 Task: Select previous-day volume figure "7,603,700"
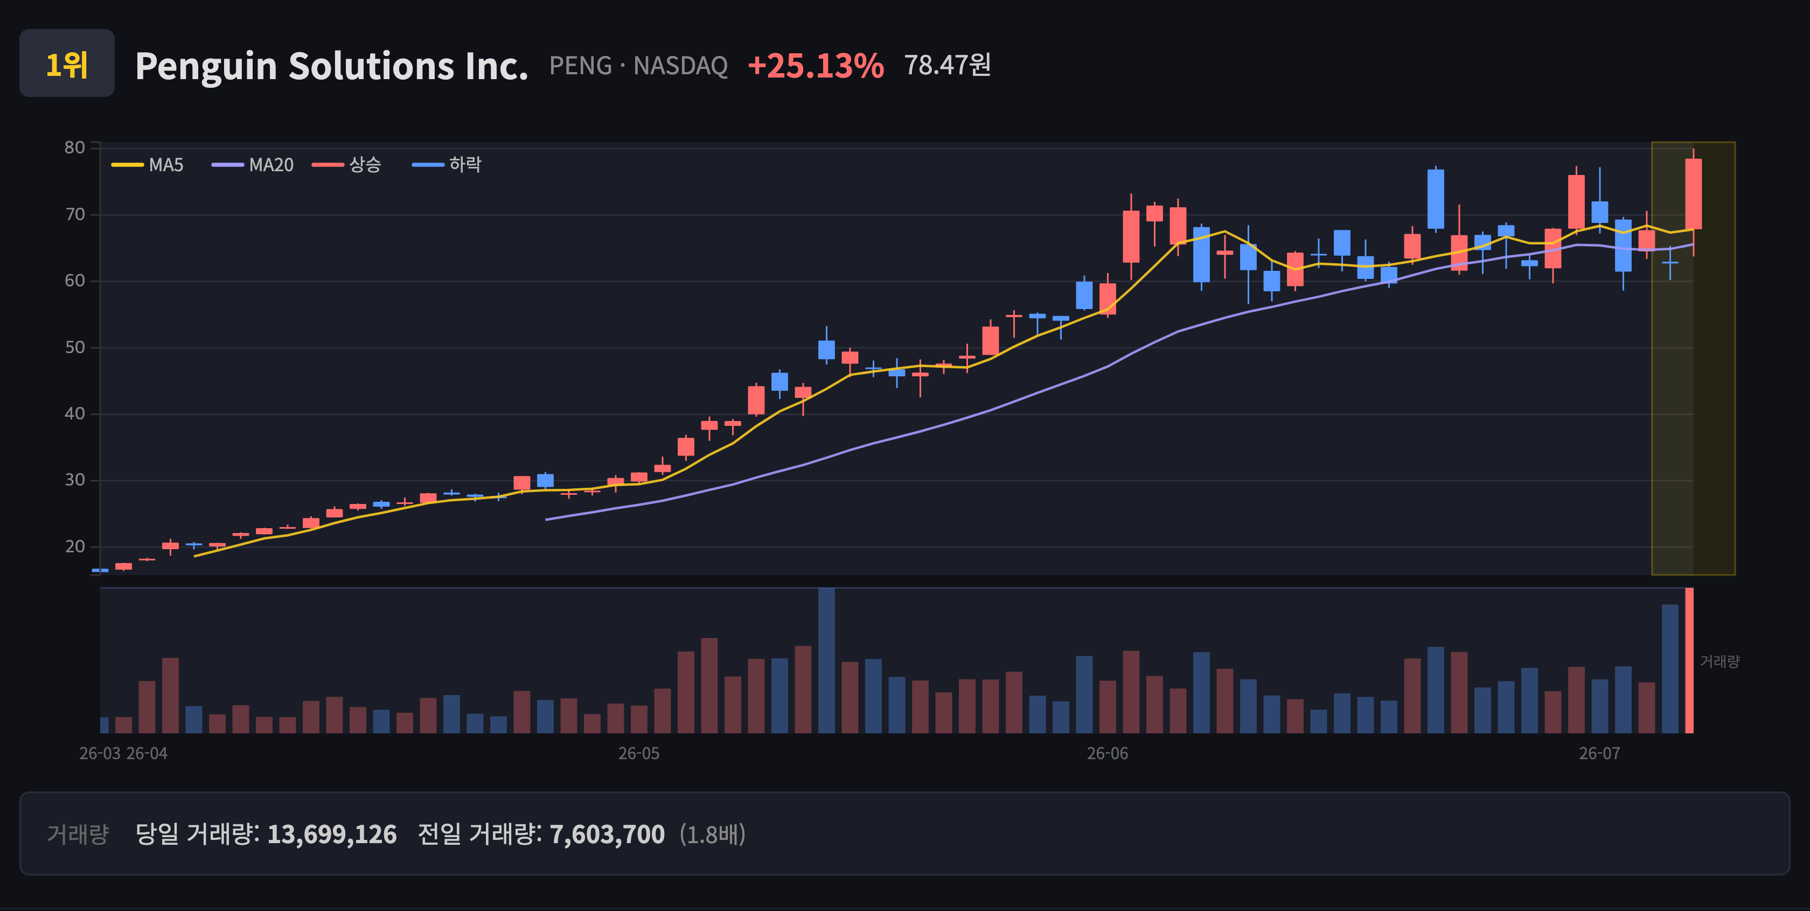pyautogui.click(x=607, y=835)
